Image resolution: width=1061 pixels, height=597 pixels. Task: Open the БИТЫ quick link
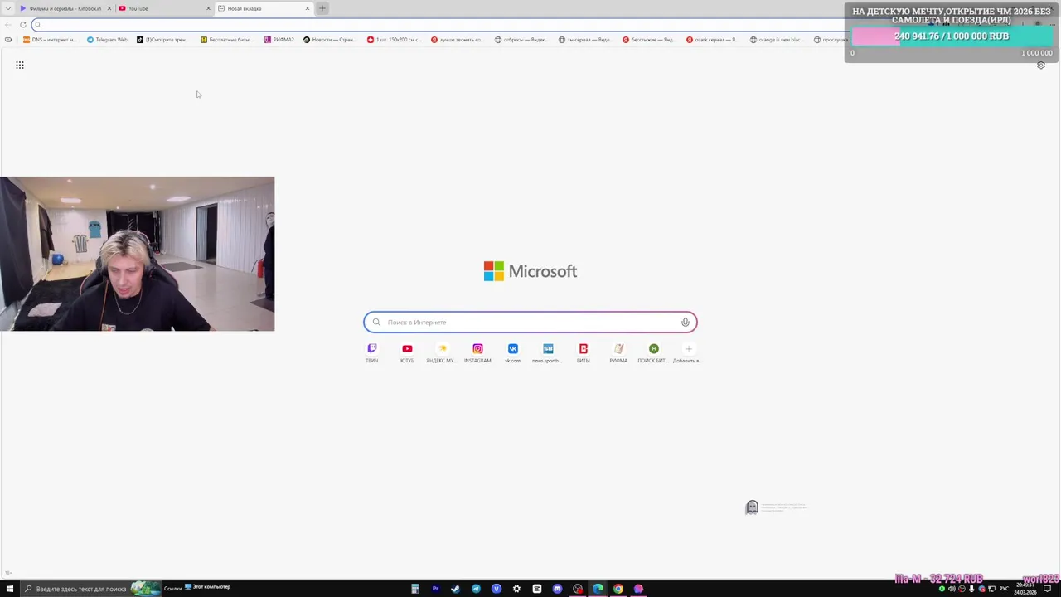pyautogui.click(x=584, y=352)
